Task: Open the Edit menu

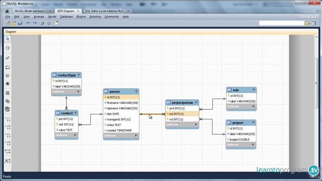Action: point(17,16)
